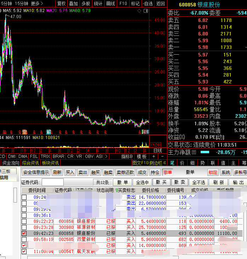Zoom out chart with the minus button
This screenshot has width=247, height=259.
coord(162,156)
